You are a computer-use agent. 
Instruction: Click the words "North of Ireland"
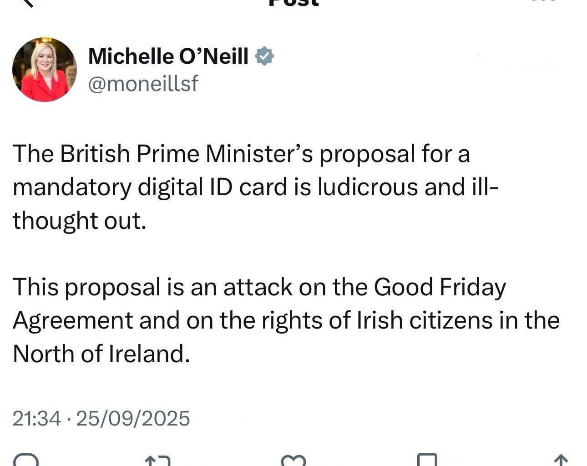[101, 354]
